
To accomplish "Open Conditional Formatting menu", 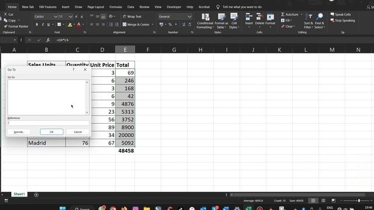I will [x=205, y=21].
